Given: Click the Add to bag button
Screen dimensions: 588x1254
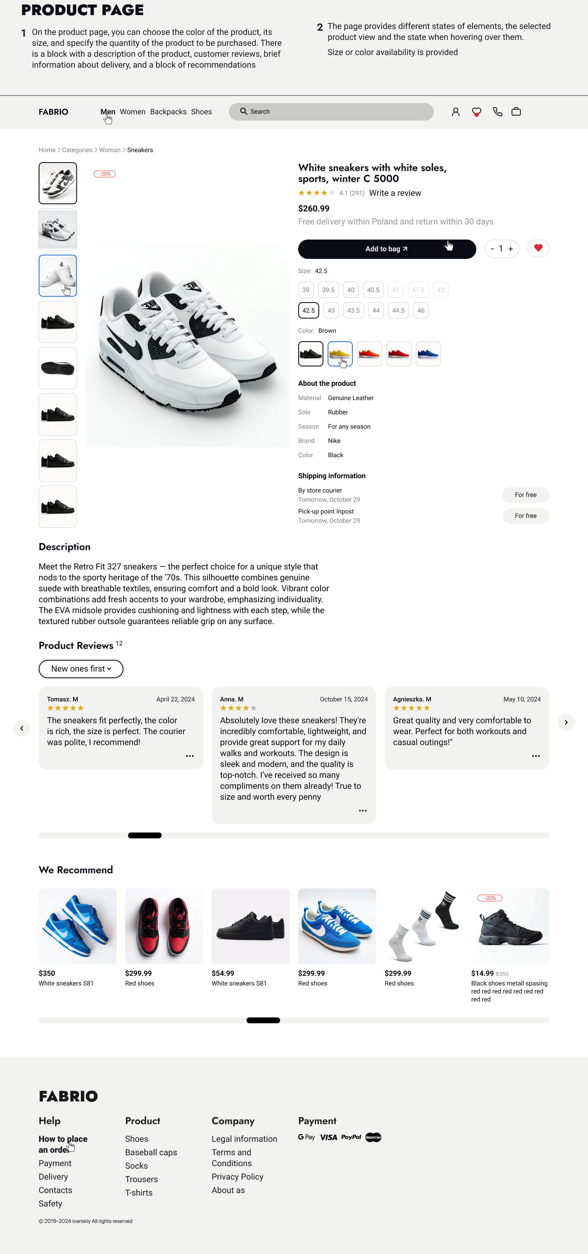Looking at the screenshot, I should (387, 249).
